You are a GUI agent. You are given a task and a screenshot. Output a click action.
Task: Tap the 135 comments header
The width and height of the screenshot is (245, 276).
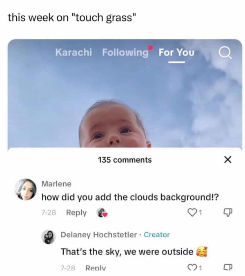[125, 160]
